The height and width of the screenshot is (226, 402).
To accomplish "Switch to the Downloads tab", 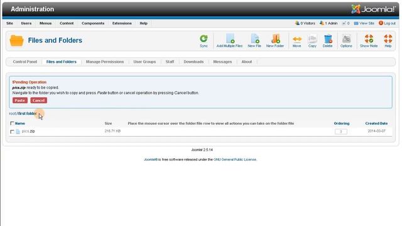I will (x=193, y=62).
